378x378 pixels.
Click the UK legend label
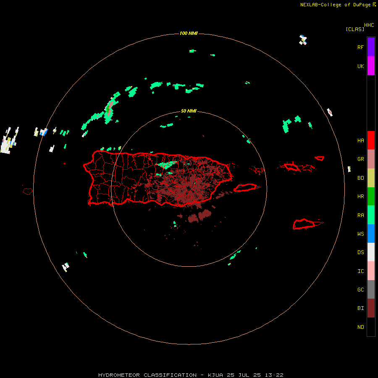pyautogui.click(x=360, y=66)
